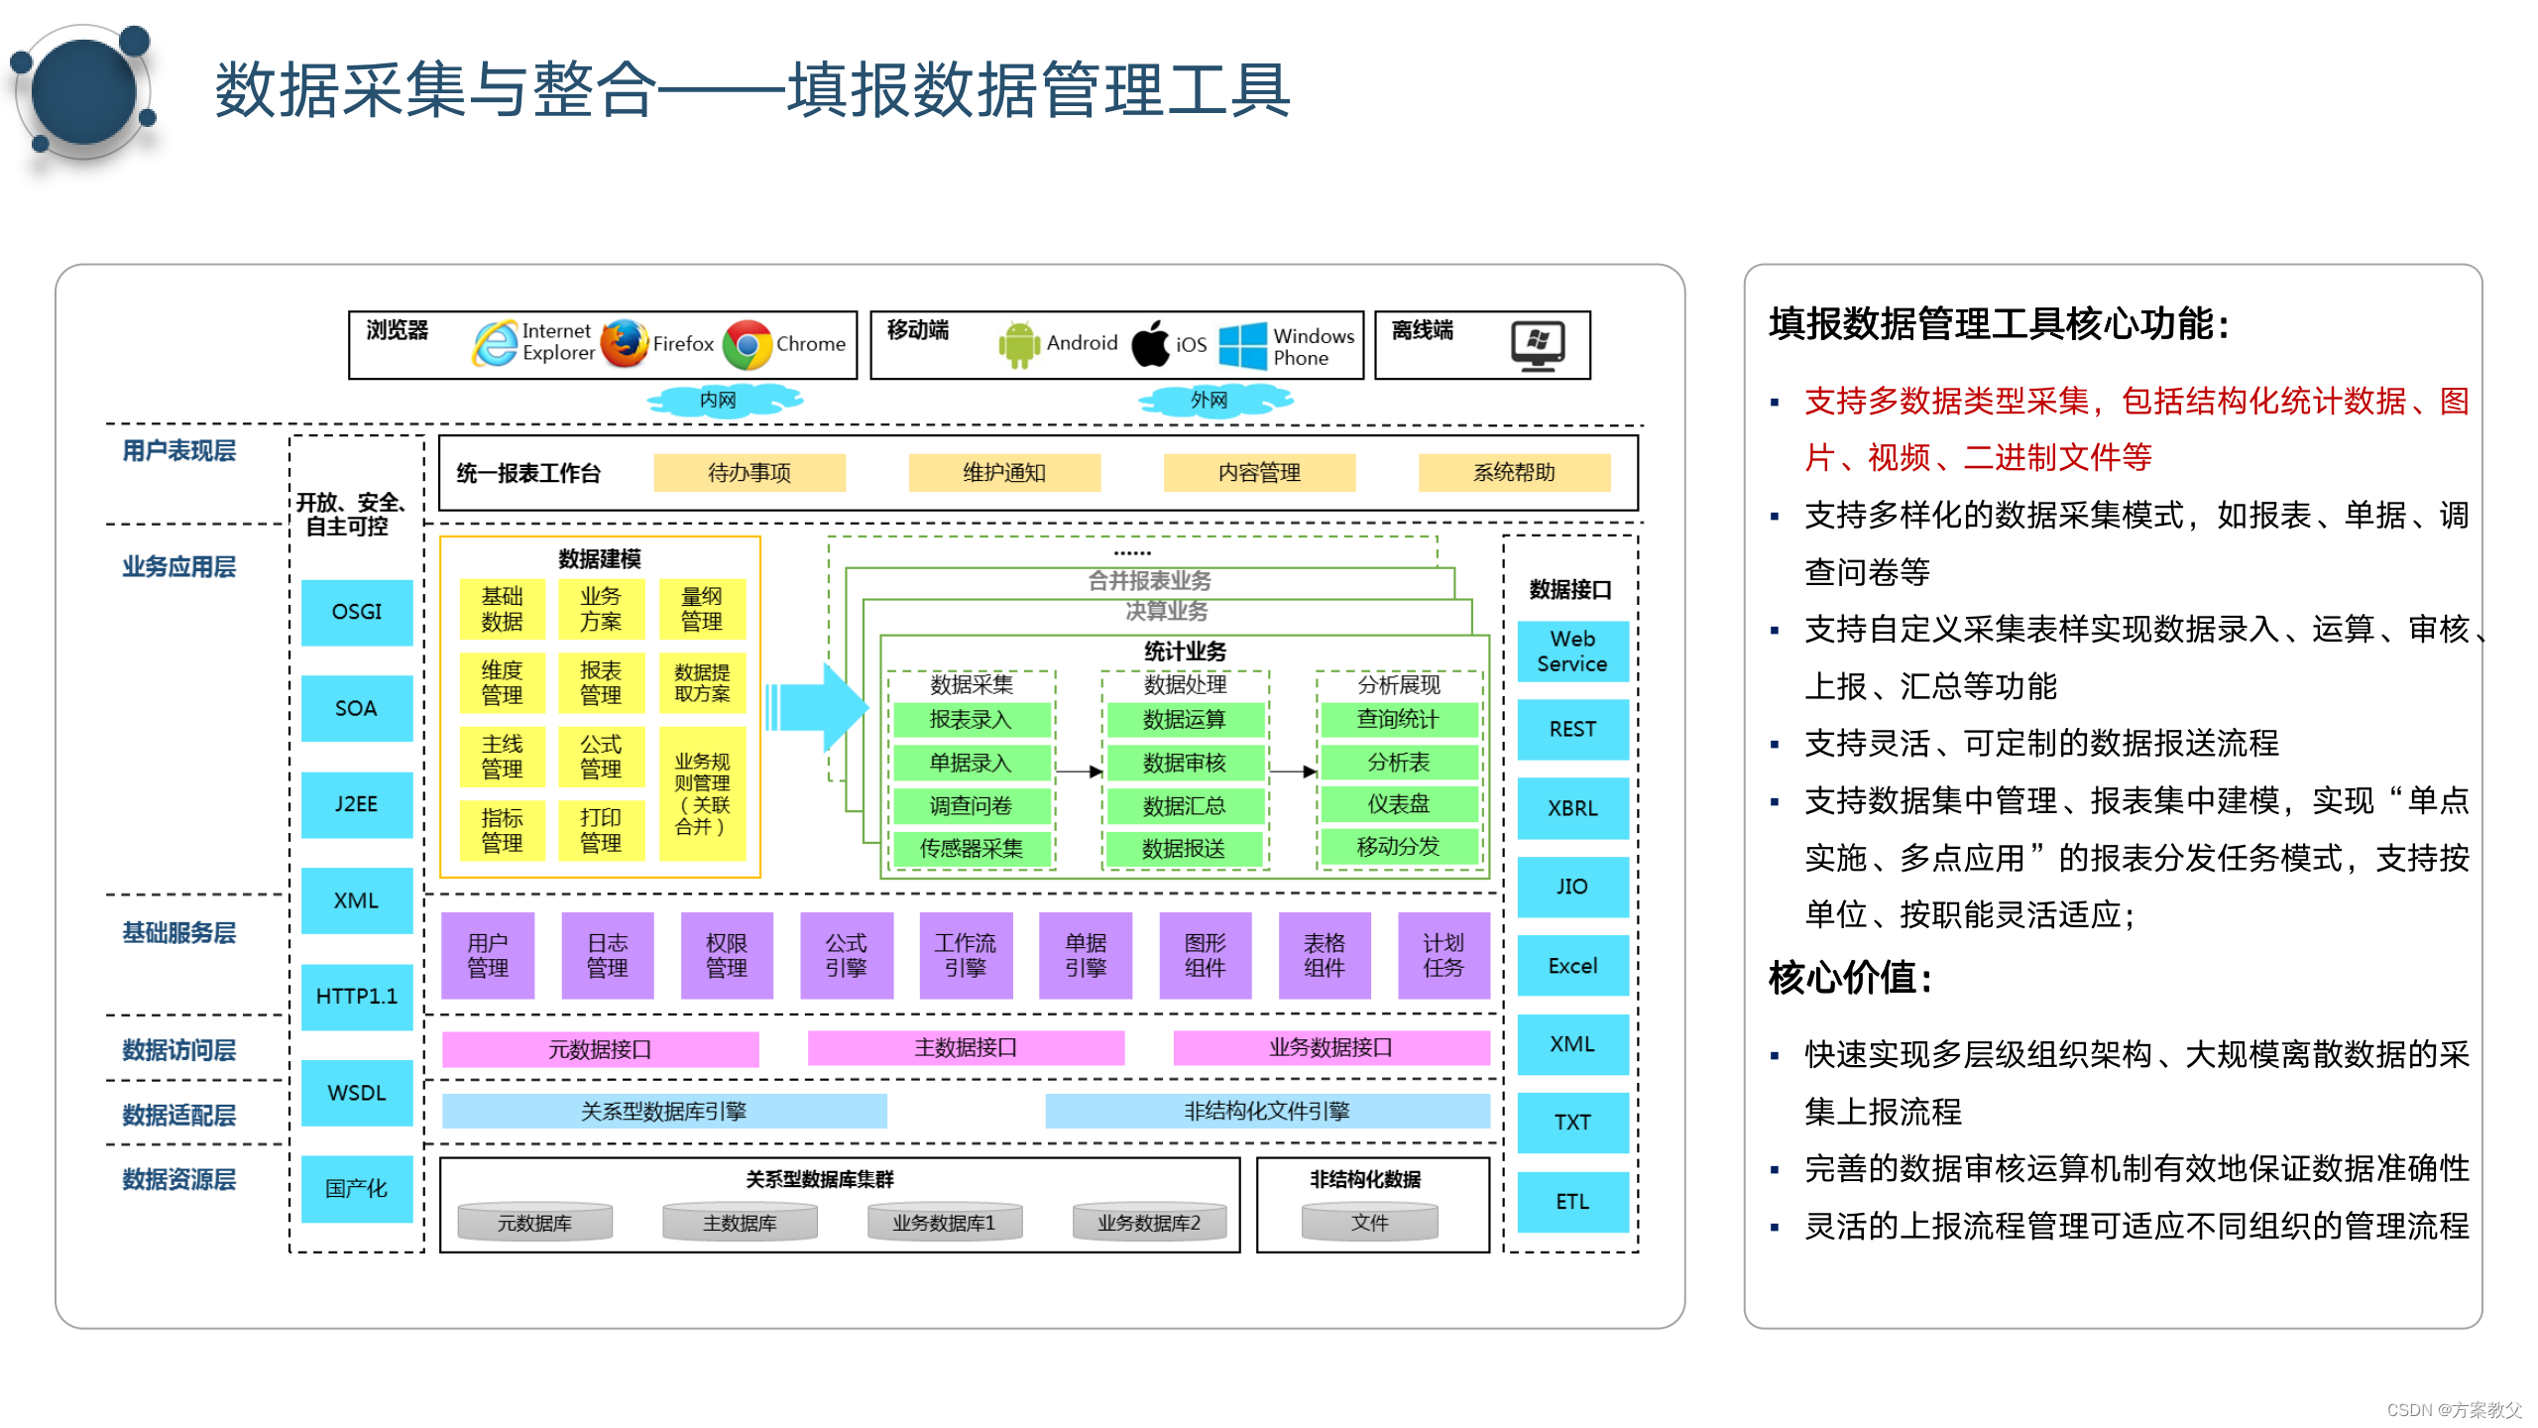Viewport: 2538px width, 1428px height.
Task: Click the 移动分发 green box
Action: 1399,847
